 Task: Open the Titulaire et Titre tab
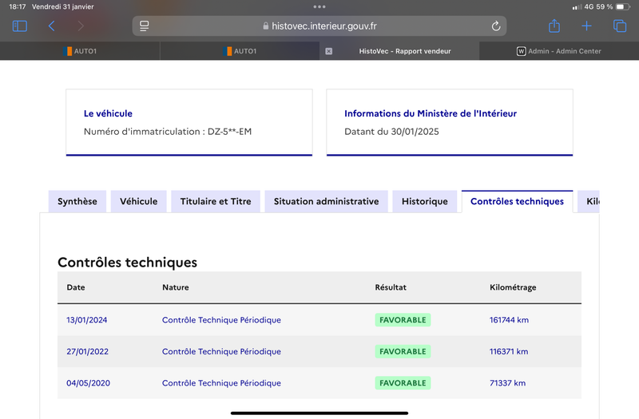pyautogui.click(x=216, y=202)
